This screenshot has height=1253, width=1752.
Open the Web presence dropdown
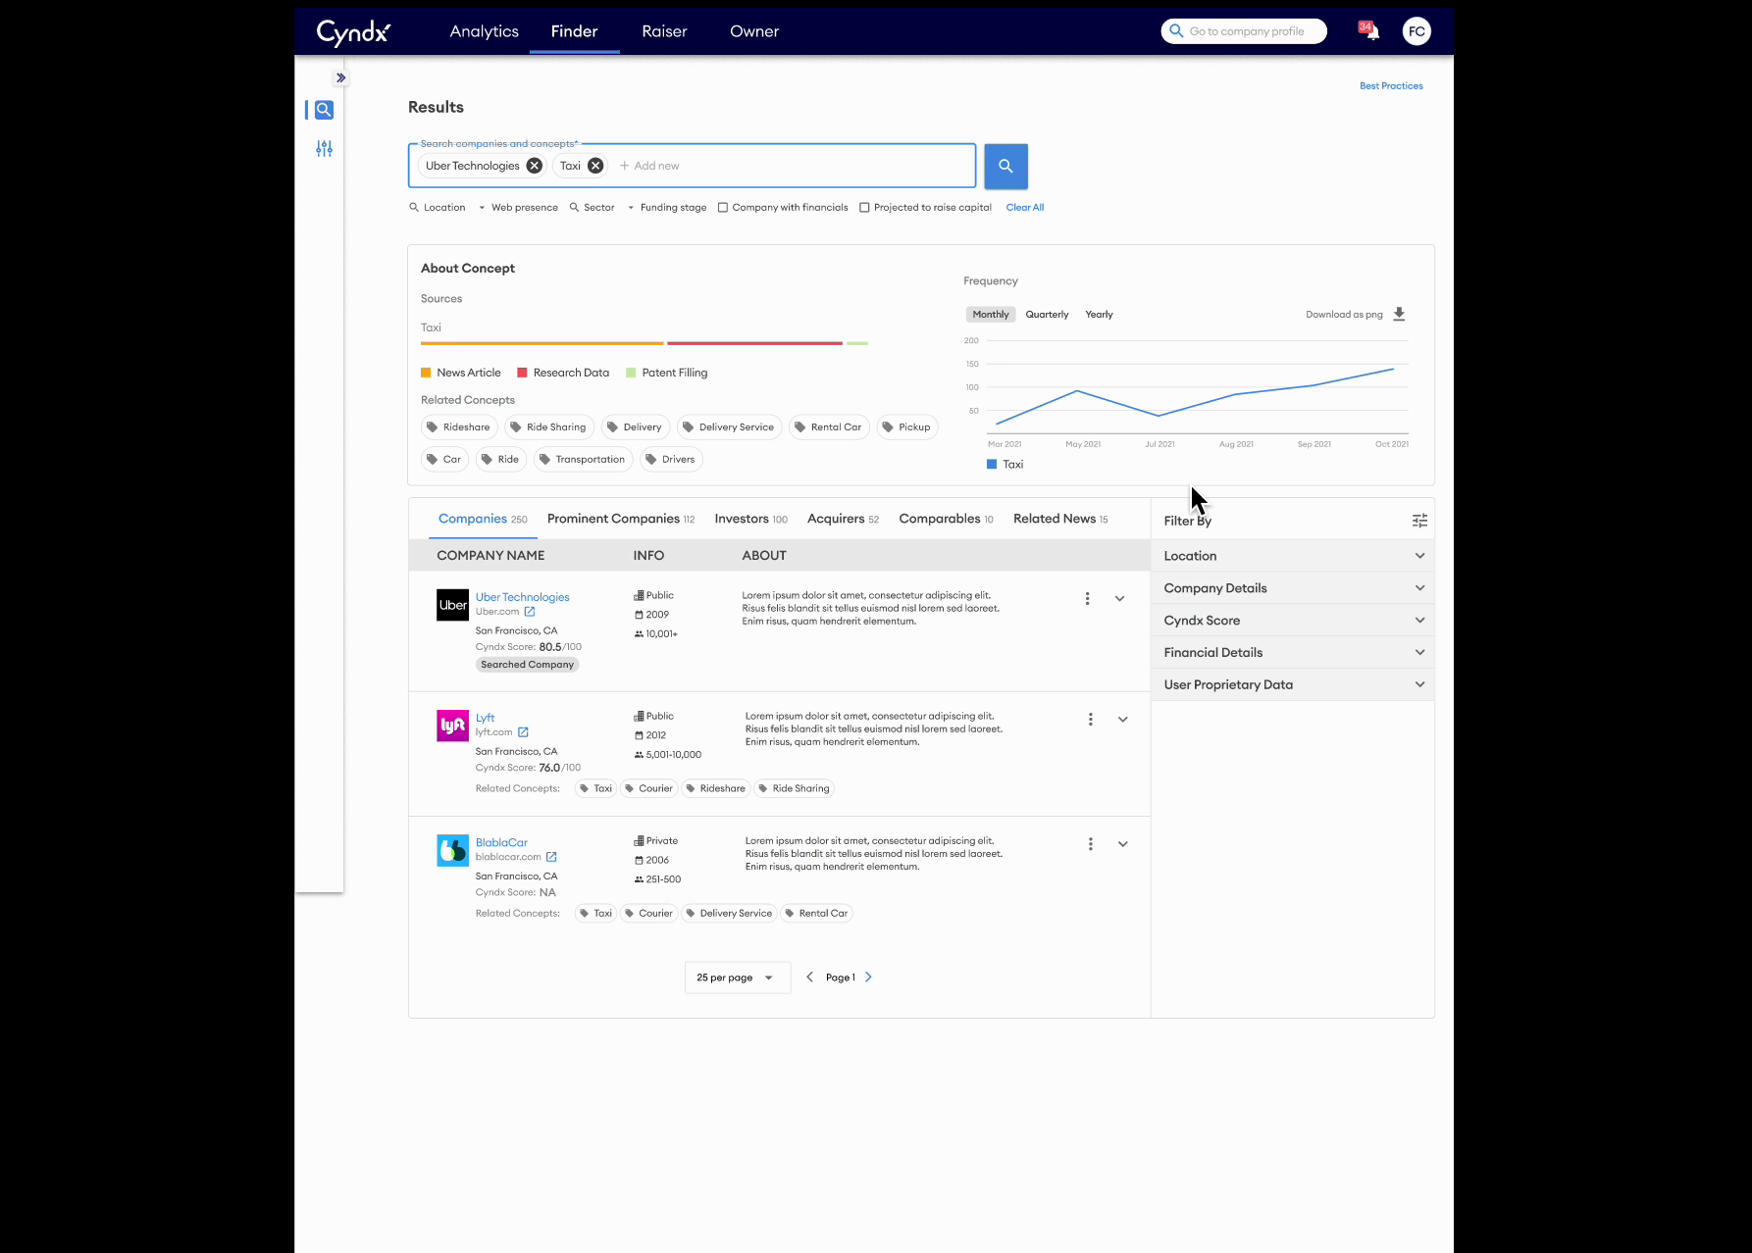(518, 208)
